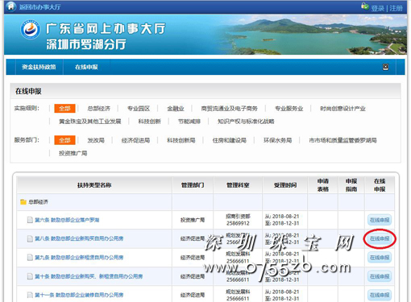Click 在线申报 button in 第六条 row
411x302 pixels.
380,220
